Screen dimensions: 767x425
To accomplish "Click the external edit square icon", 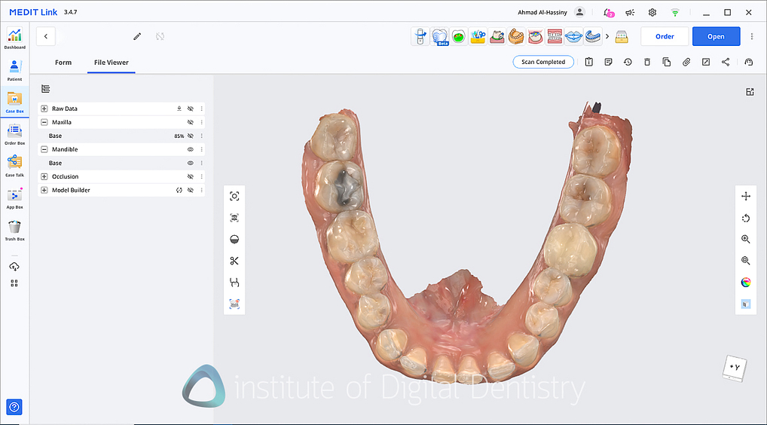I will point(706,62).
